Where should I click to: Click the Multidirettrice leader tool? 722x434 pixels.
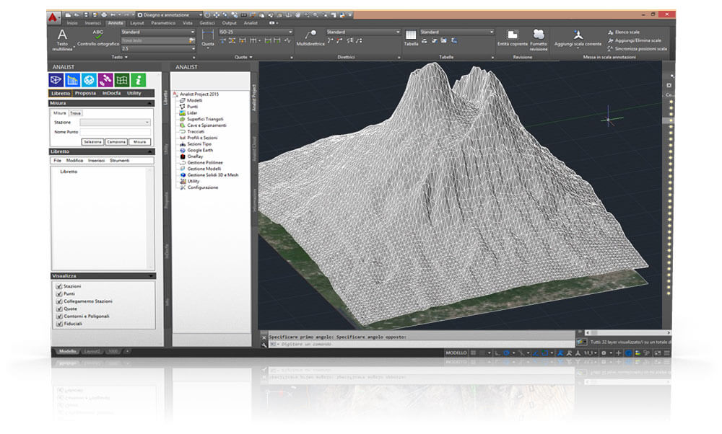pyautogui.click(x=310, y=37)
